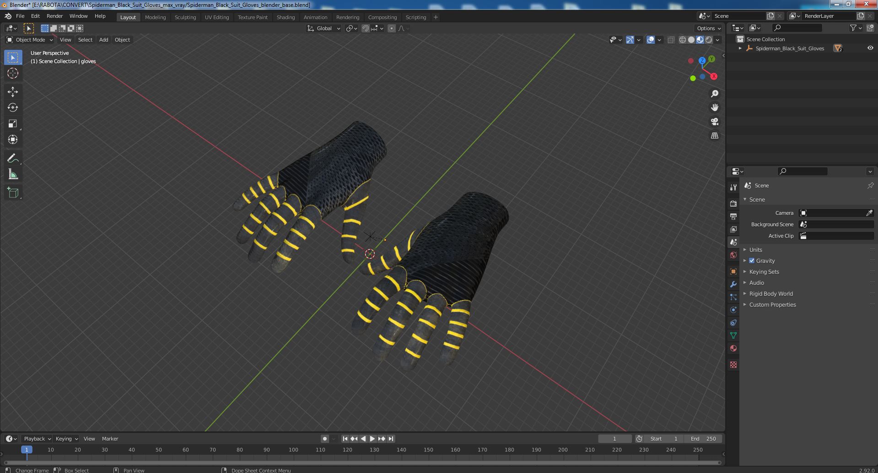This screenshot has height=473, width=878.
Task: Open the World properties tab
Action: pos(733,255)
